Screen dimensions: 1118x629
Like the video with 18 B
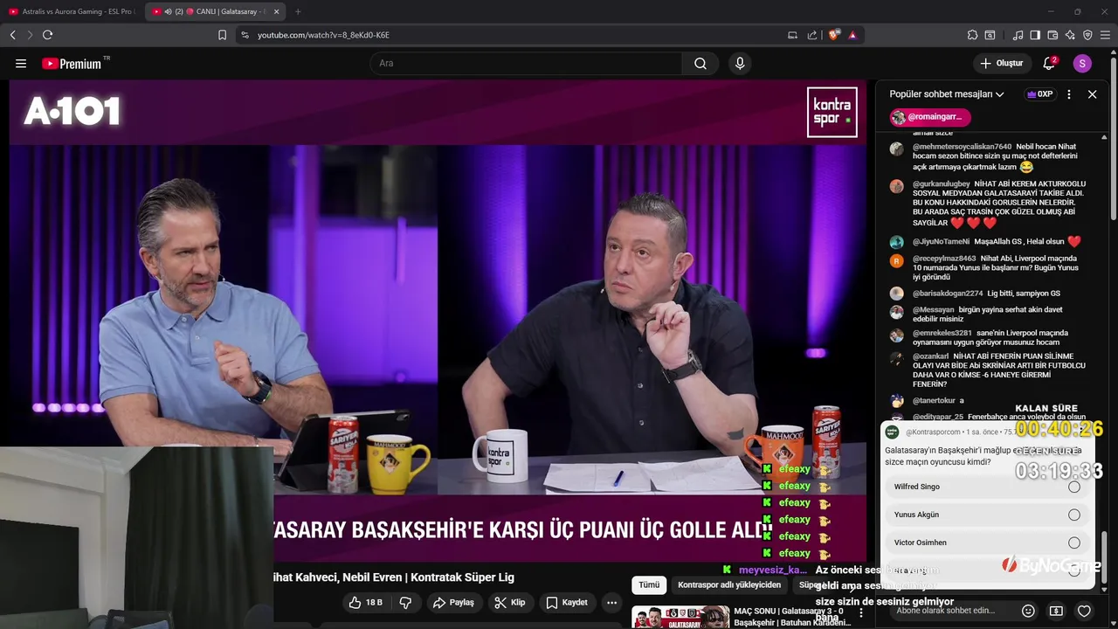pyautogui.click(x=366, y=603)
